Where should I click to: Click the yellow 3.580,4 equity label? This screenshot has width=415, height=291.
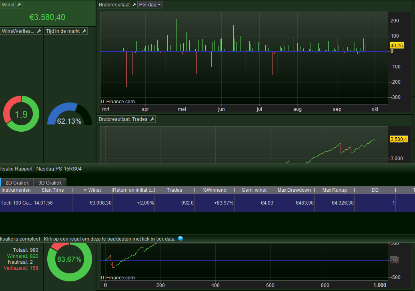coord(399,139)
